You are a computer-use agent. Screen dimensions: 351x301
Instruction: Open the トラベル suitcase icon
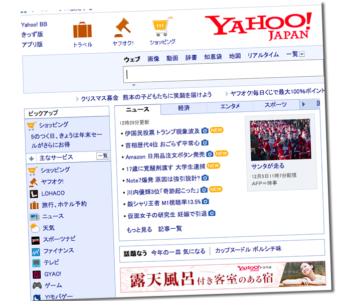[82, 30]
